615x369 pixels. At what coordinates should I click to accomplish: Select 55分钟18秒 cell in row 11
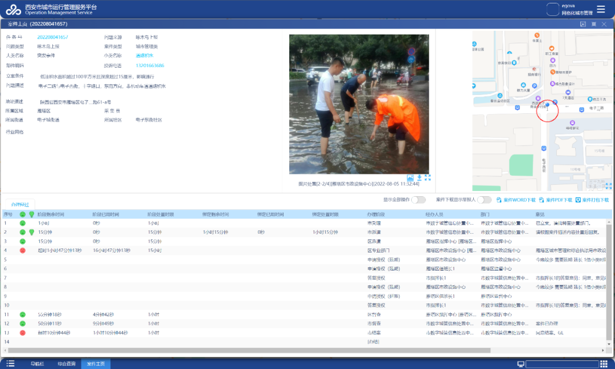[x=50, y=314]
